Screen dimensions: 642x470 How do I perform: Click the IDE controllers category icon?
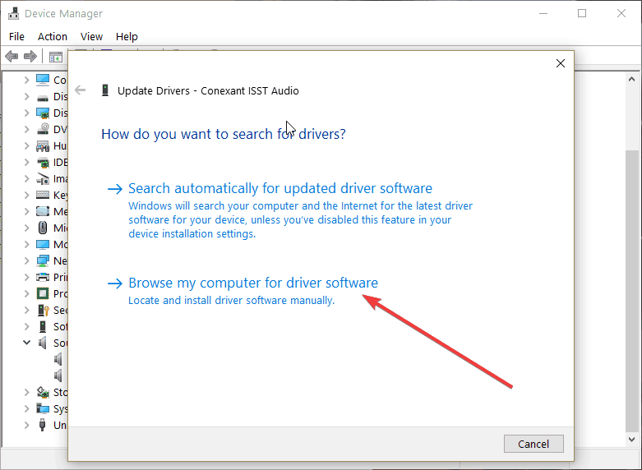coord(43,163)
